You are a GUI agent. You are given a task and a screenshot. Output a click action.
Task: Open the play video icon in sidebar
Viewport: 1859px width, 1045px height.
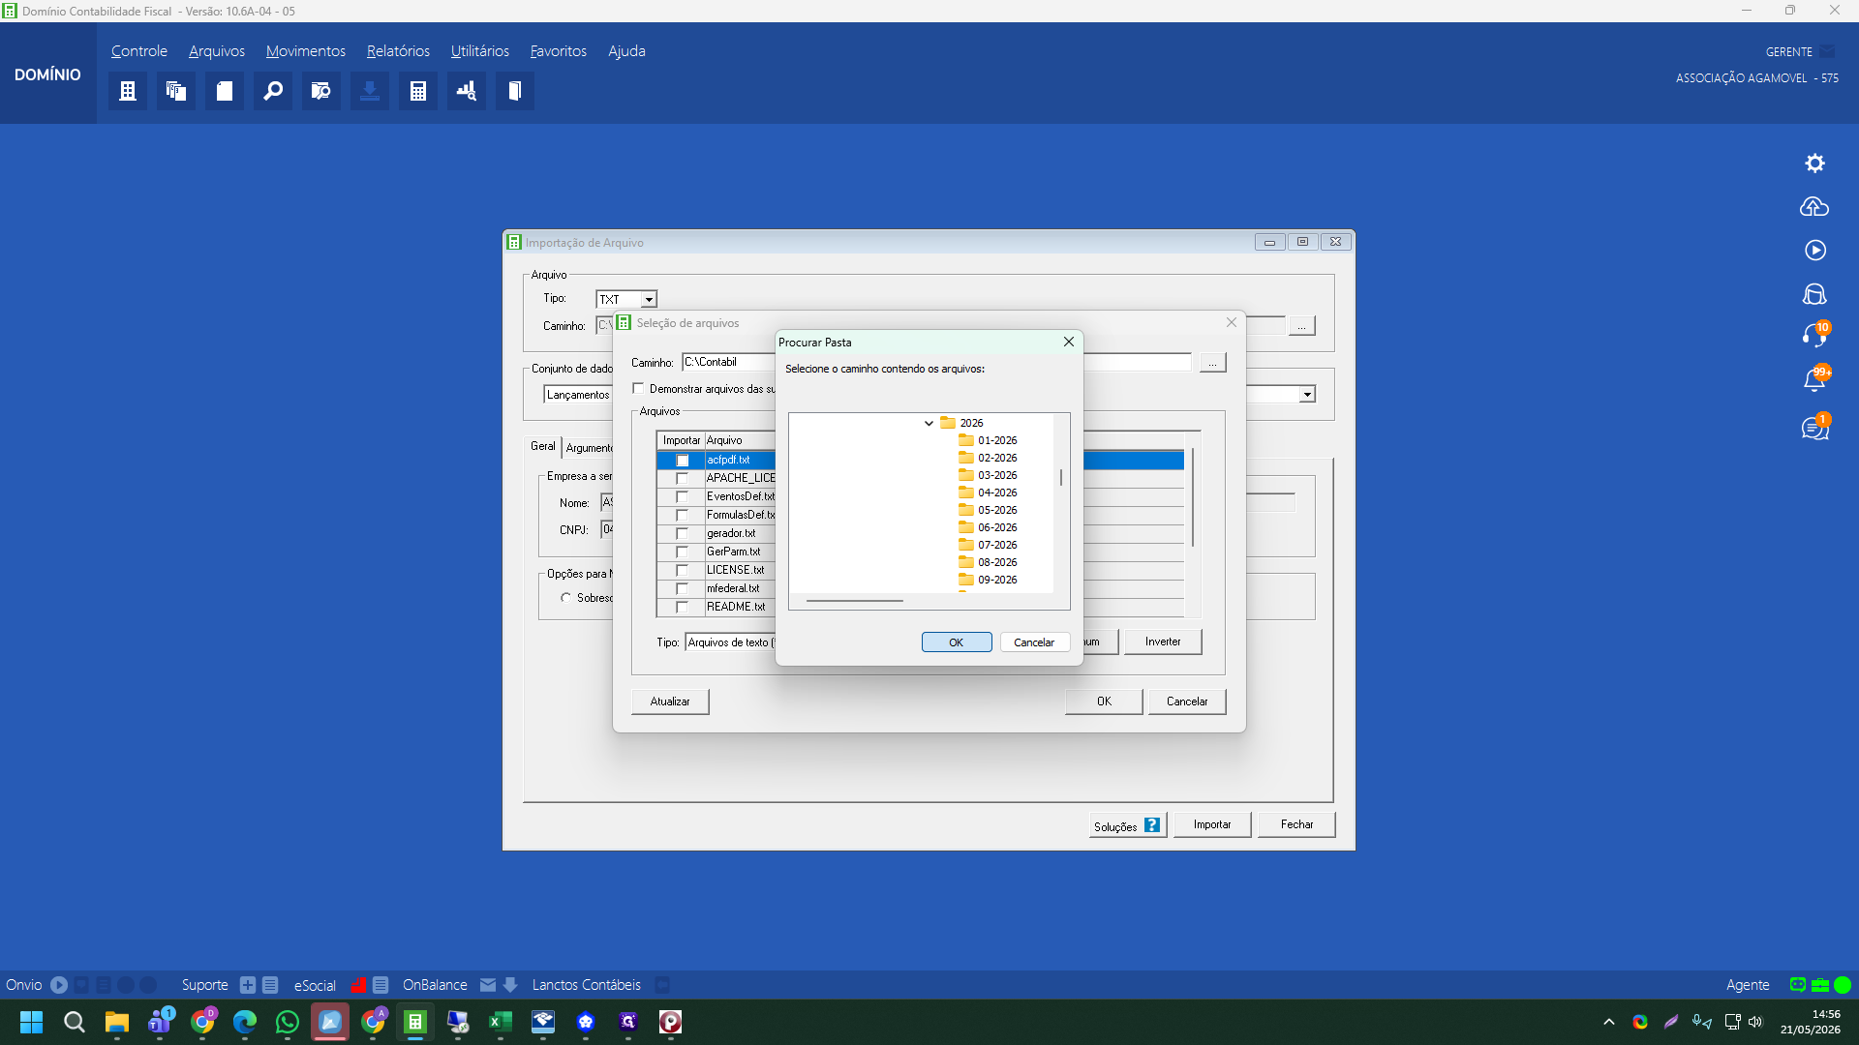click(1815, 251)
